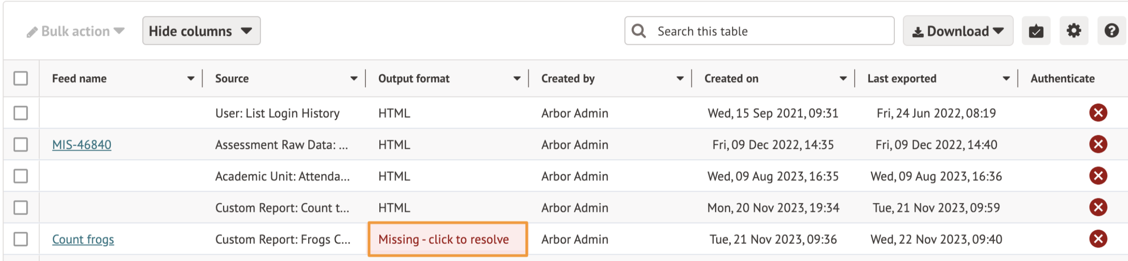Click the settings gear icon
This screenshot has width=1128, height=261.
click(1073, 31)
